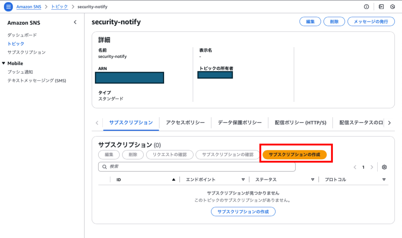This screenshot has width=402, height=238.
Task: Click the メッセージの発行 button
Action: tap(371, 22)
